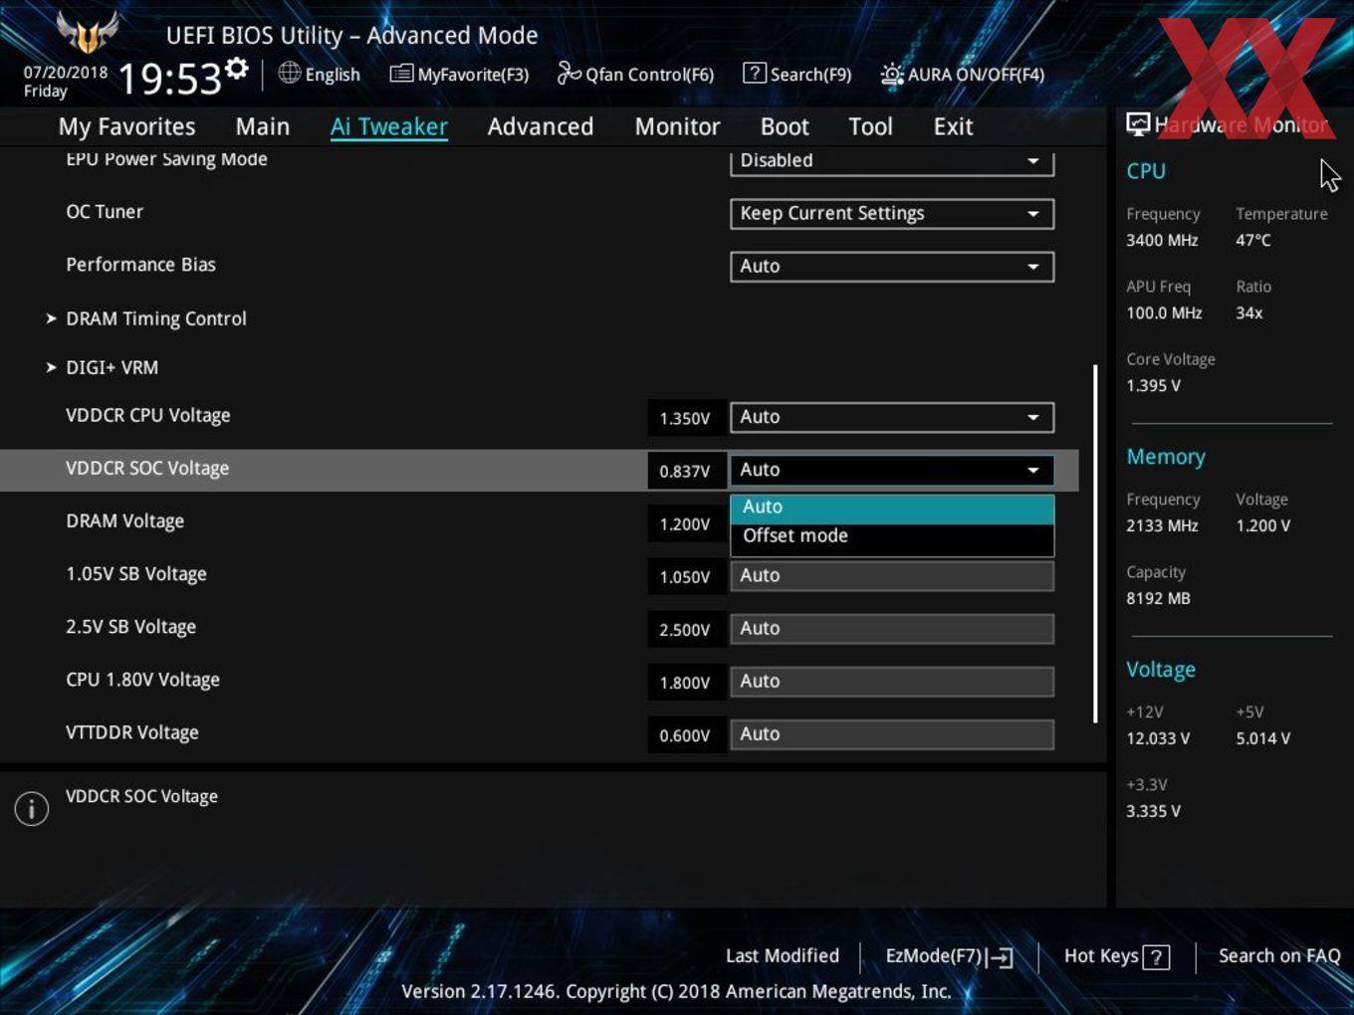Click the 0.600V current value box
This screenshot has height=1015, width=1354.
(685, 734)
